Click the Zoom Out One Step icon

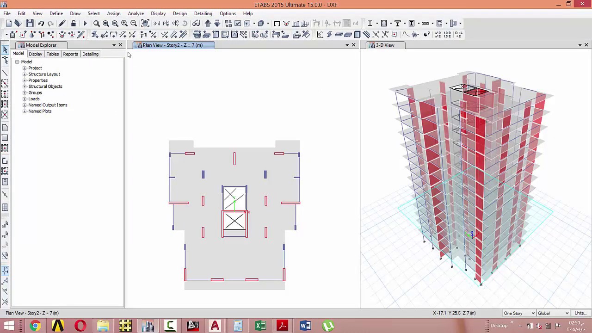point(134,23)
